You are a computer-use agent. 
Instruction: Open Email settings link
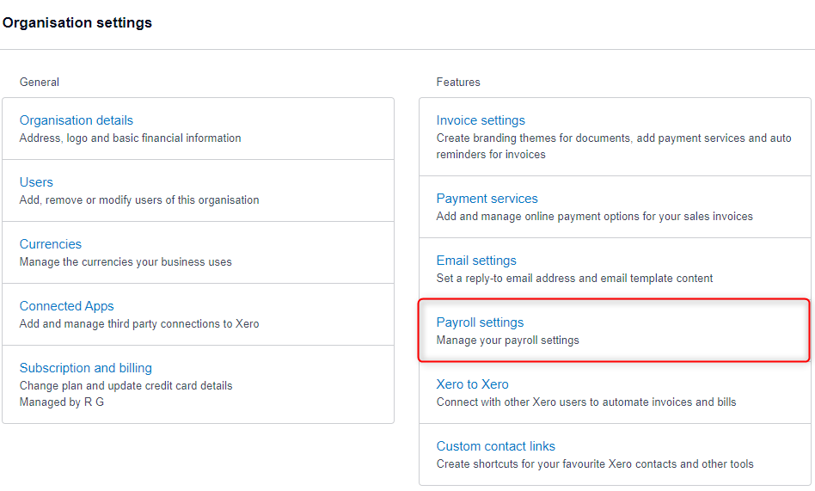476,260
